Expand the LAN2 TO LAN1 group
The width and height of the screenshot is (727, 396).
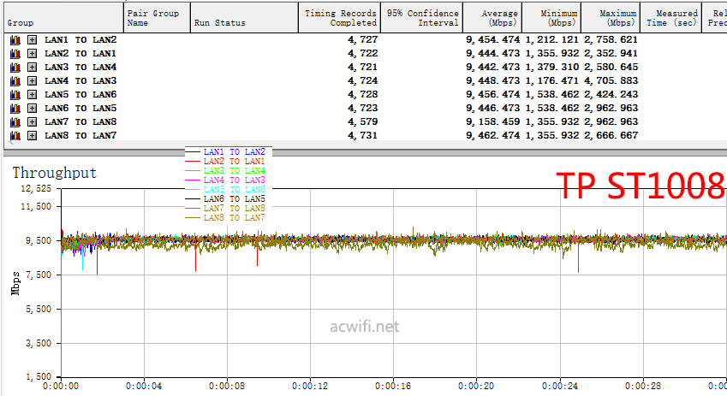pyautogui.click(x=32, y=54)
